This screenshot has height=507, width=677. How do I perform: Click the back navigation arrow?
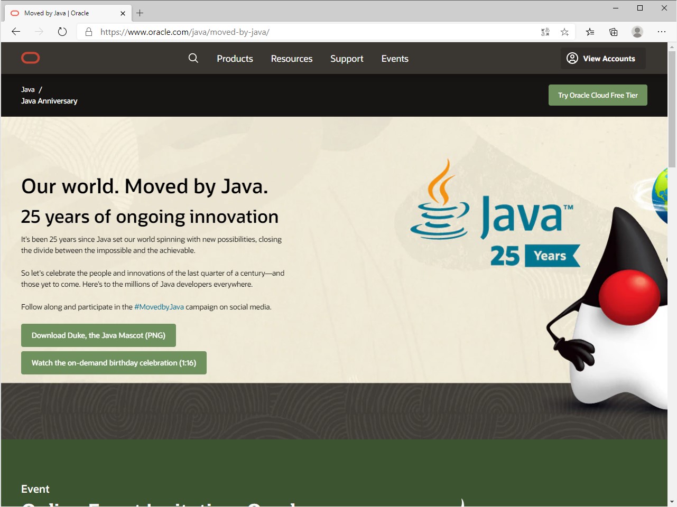[x=15, y=32]
